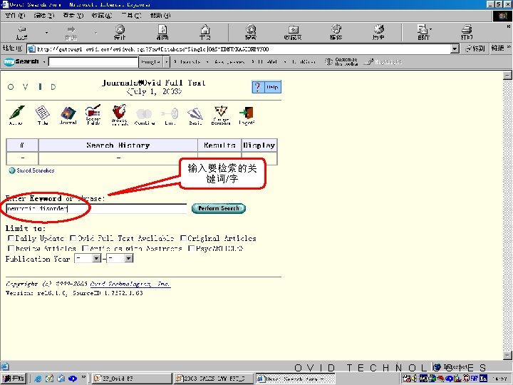This screenshot has height=385, width=513.
Task: Click the Highlight toolbar button
Action: coord(383,61)
